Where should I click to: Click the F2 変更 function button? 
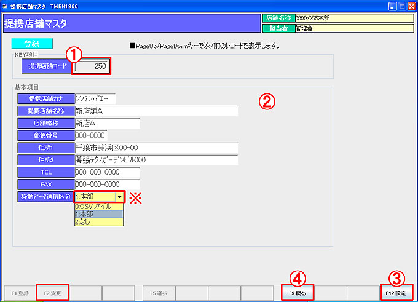pyautogui.click(x=53, y=293)
